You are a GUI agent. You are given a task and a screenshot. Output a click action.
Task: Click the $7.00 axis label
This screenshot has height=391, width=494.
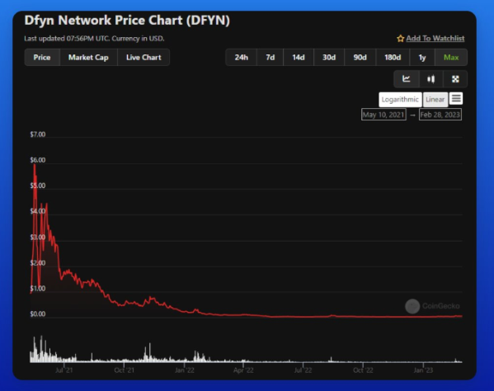point(38,134)
